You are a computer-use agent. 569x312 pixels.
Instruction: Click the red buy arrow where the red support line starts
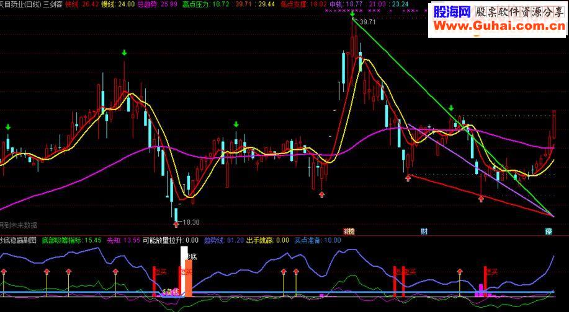(x=408, y=178)
